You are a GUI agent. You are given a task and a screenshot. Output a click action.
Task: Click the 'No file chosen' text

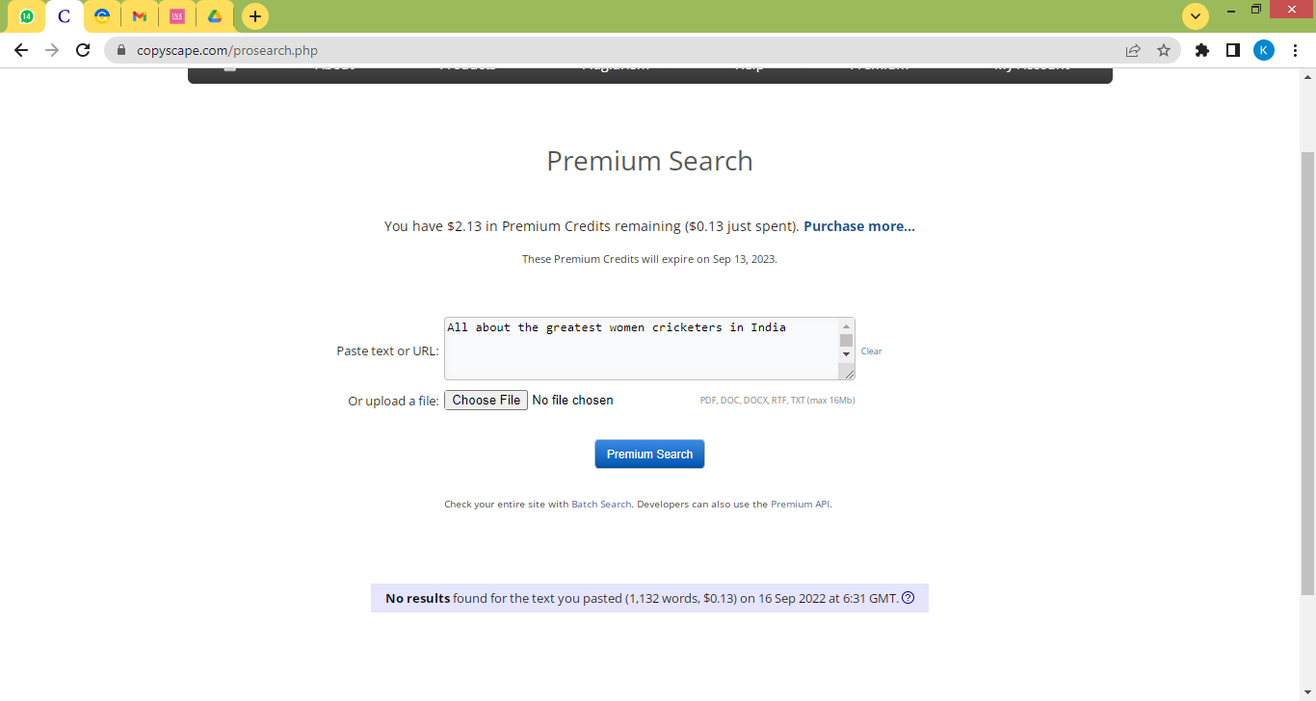coord(572,401)
